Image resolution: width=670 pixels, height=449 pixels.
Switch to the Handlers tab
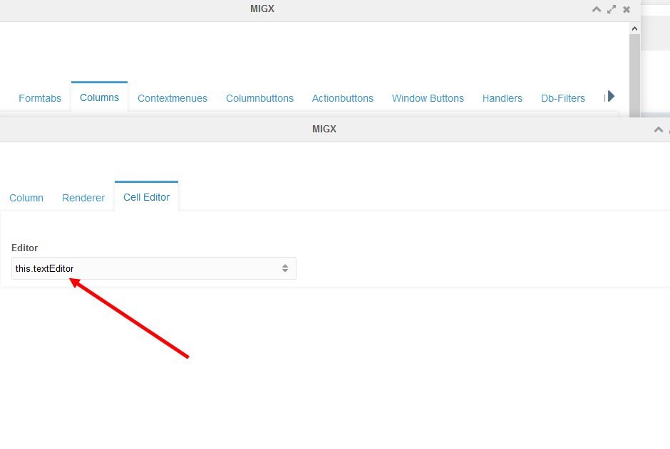point(502,98)
